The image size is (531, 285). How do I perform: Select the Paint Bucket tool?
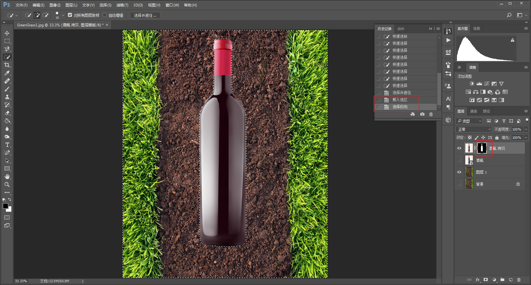(7, 121)
